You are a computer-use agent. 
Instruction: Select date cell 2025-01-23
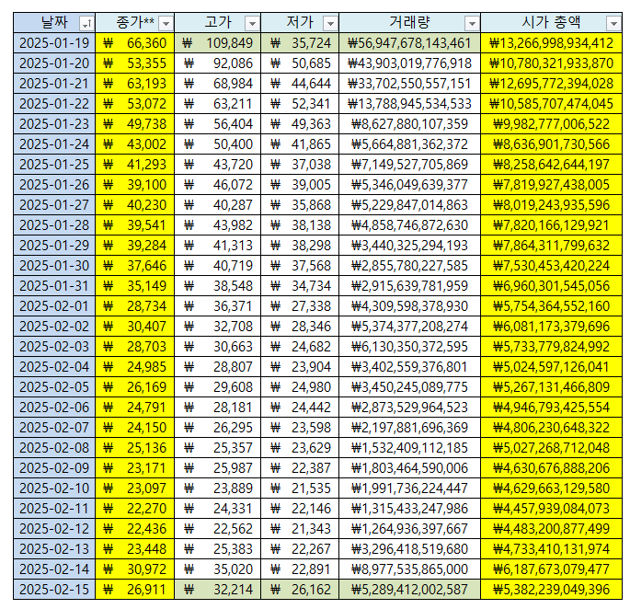click(x=54, y=124)
